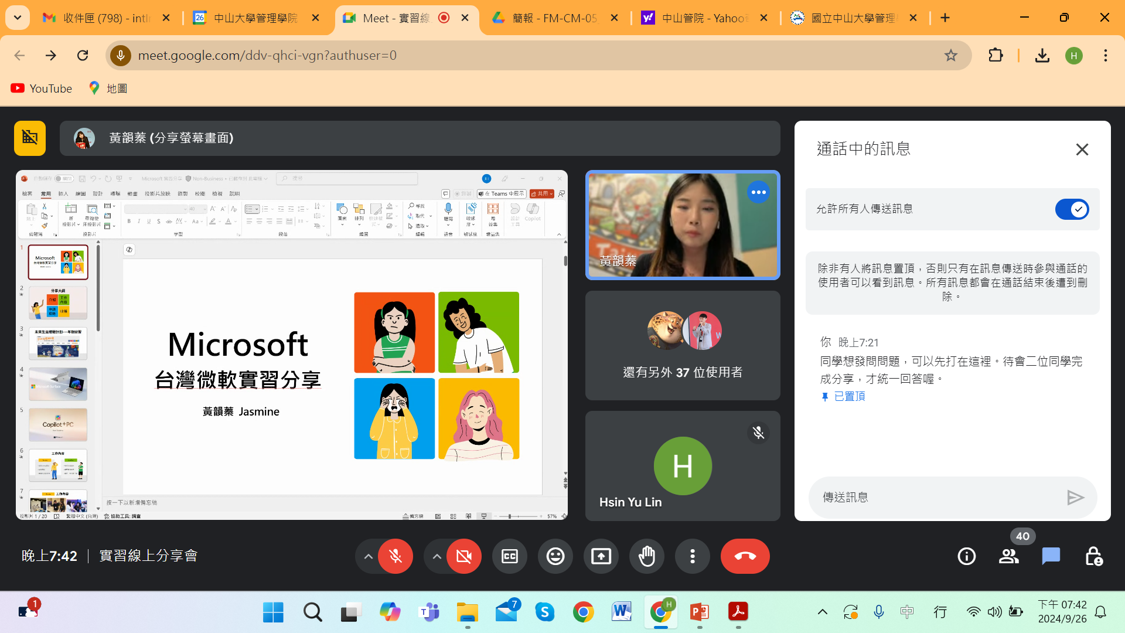Open Microsoft Teams from taskbar
1125x633 pixels.
point(429,612)
